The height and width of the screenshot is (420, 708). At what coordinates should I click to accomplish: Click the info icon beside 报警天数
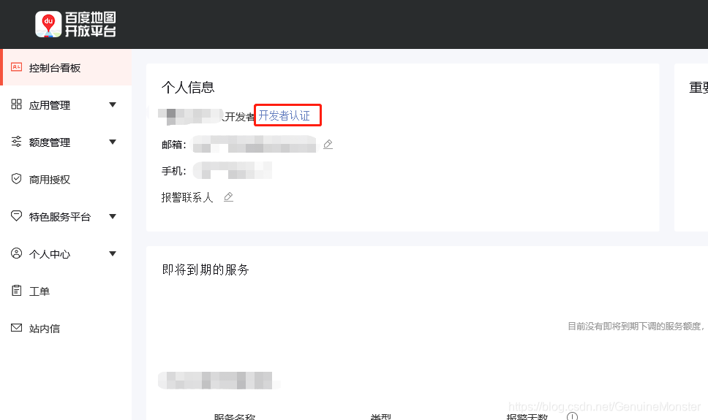pyautogui.click(x=572, y=416)
